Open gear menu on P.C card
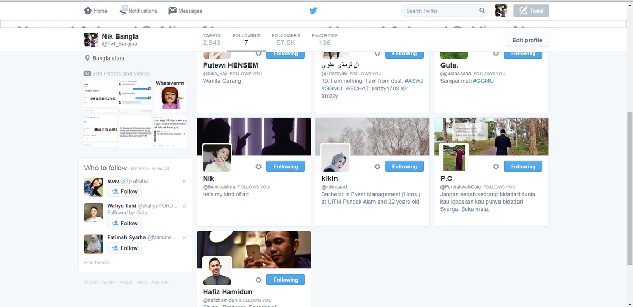The image size is (633, 307). 496,166
